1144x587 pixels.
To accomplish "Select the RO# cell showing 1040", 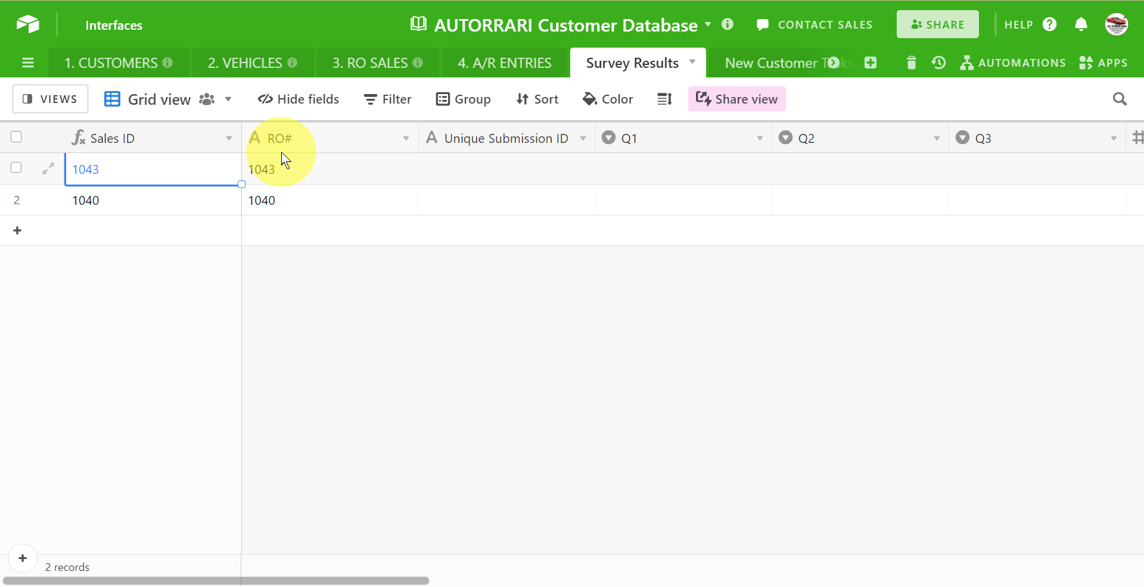I will click(x=329, y=200).
